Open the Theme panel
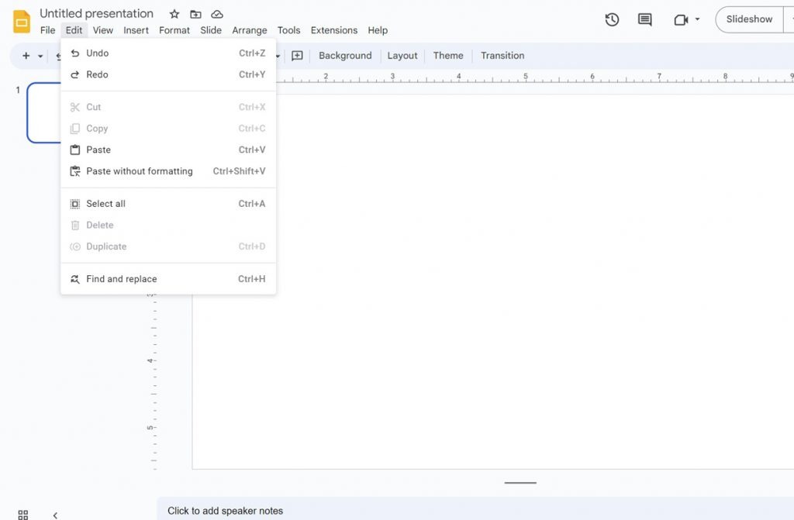The height and width of the screenshot is (520, 794). click(448, 55)
